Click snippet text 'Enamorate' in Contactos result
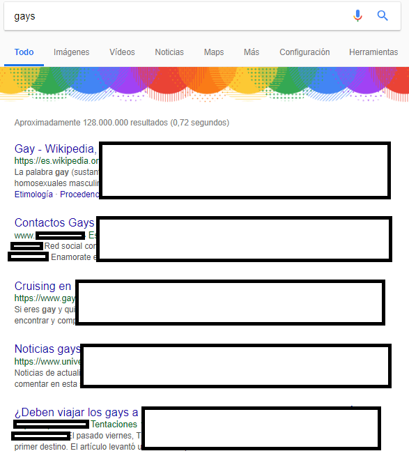Image resolution: width=409 pixels, height=458 pixels. click(x=71, y=257)
